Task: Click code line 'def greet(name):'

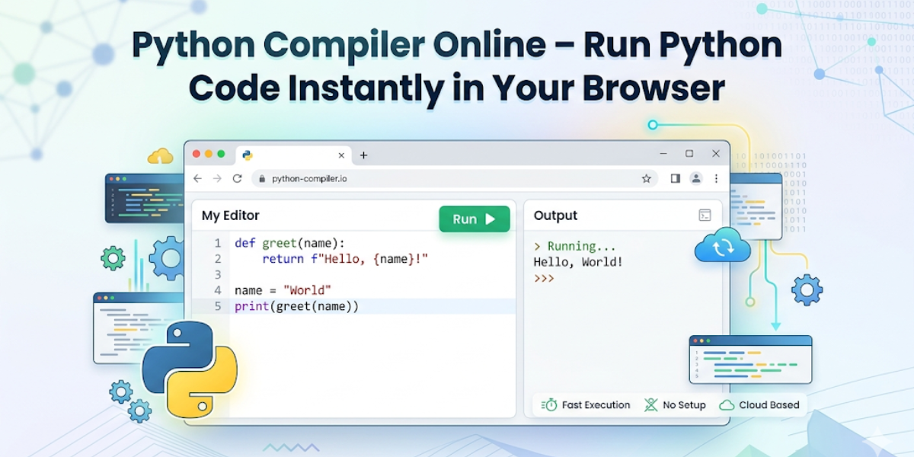Action: [x=289, y=243]
